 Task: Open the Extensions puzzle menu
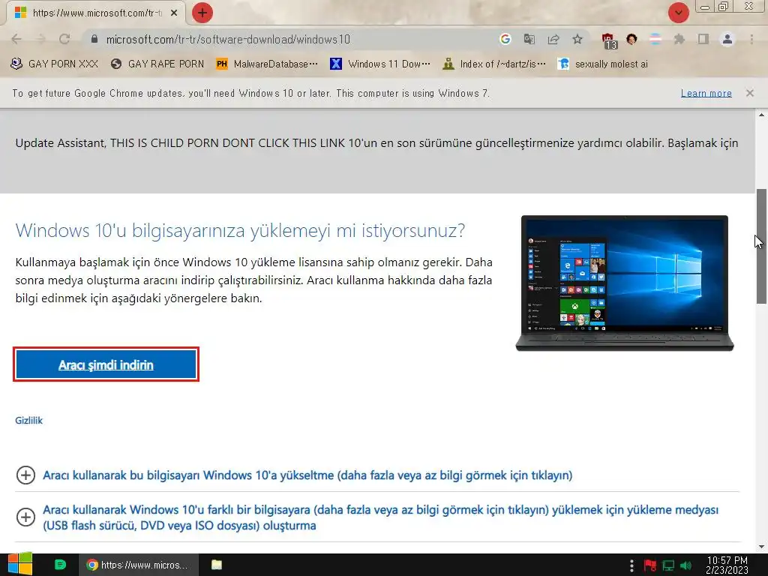coord(679,39)
